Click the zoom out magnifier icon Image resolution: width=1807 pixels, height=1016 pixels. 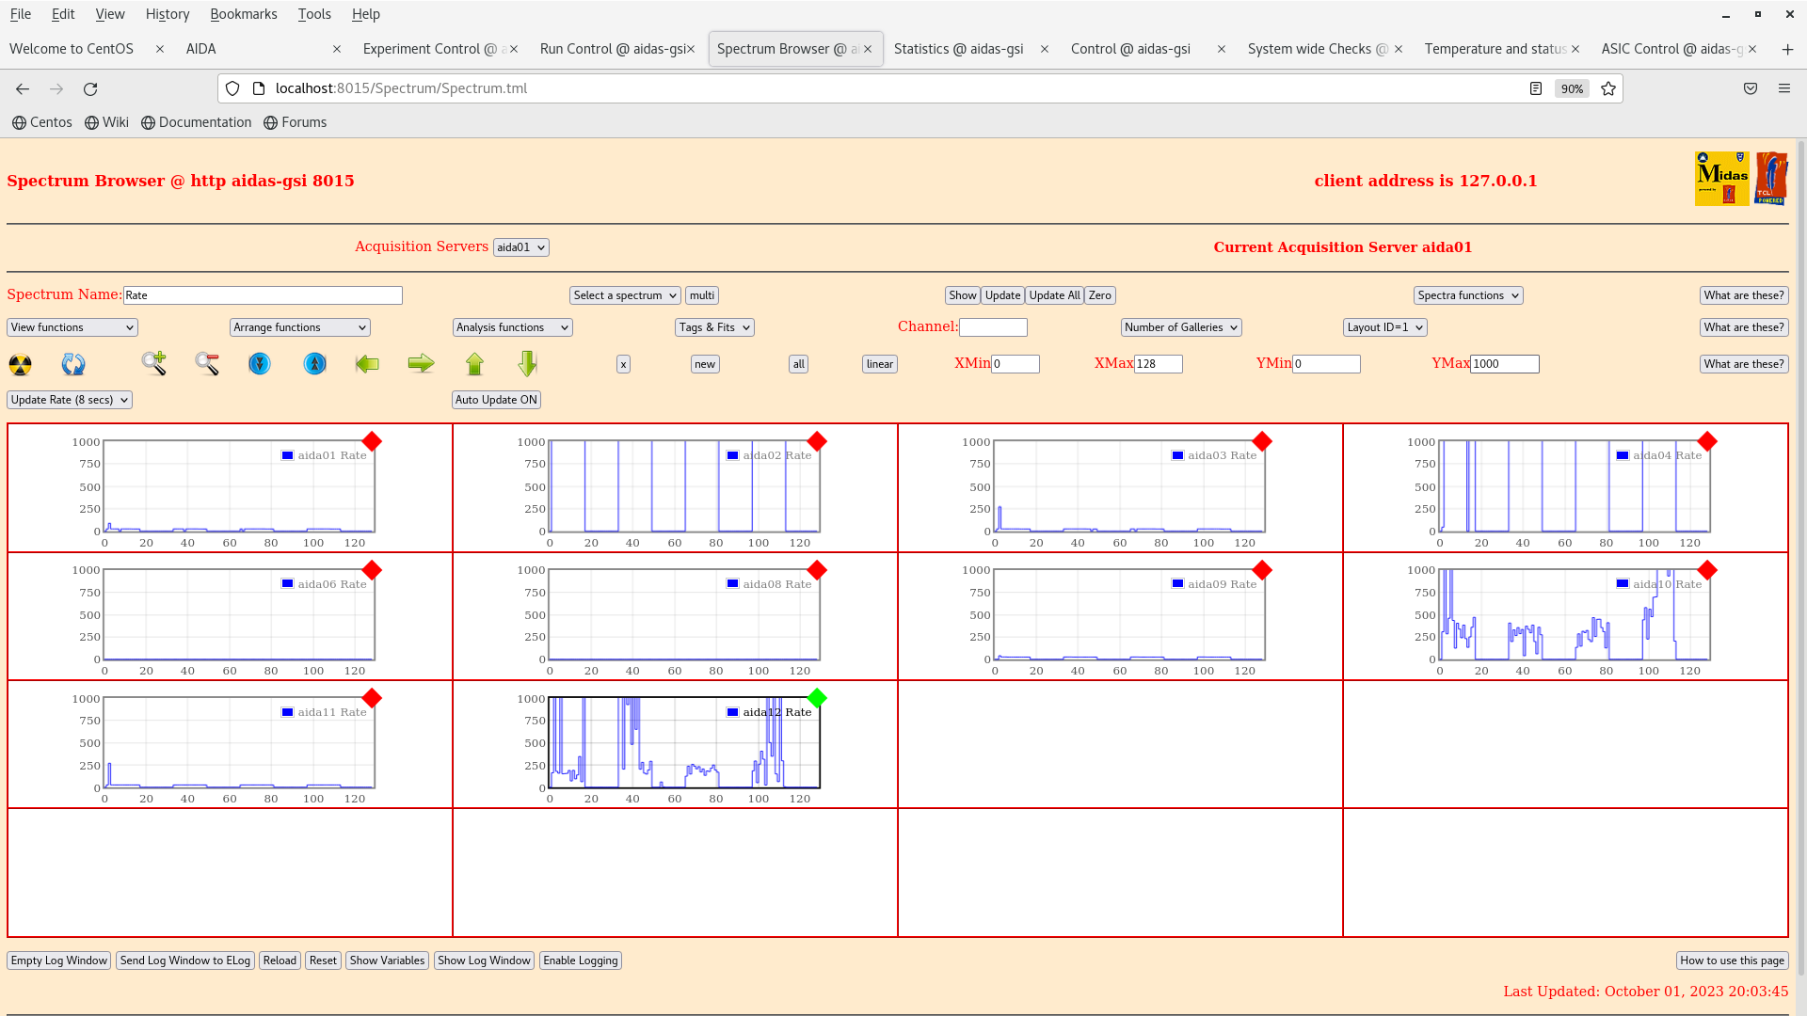pos(207,364)
